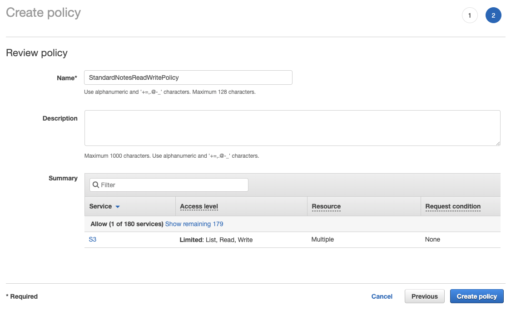Focus the policy Name input field
This screenshot has height=310, width=511.
tap(188, 77)
